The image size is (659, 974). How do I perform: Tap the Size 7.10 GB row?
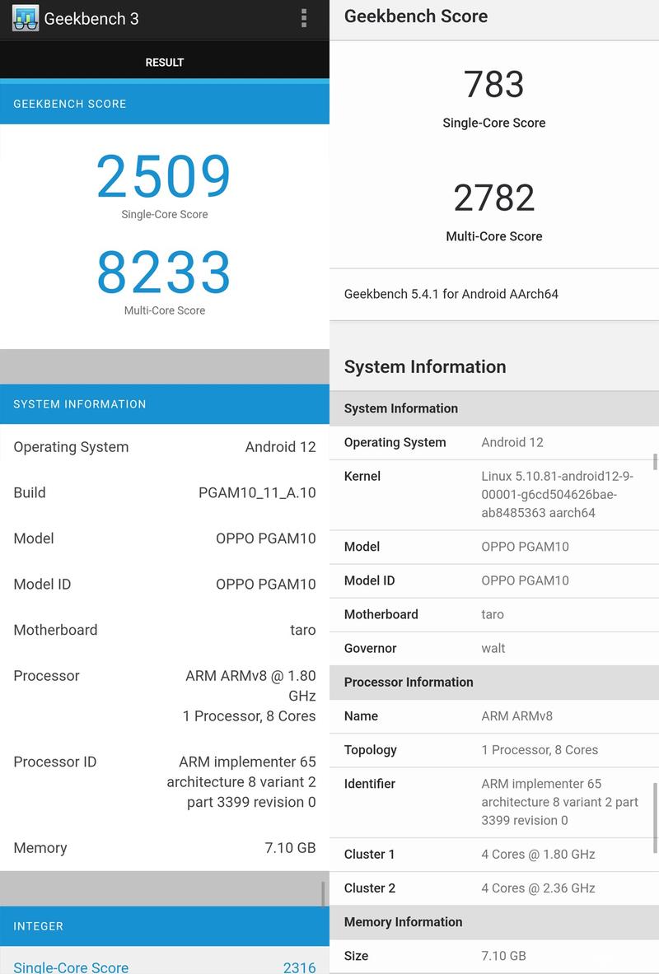(494, 957)
